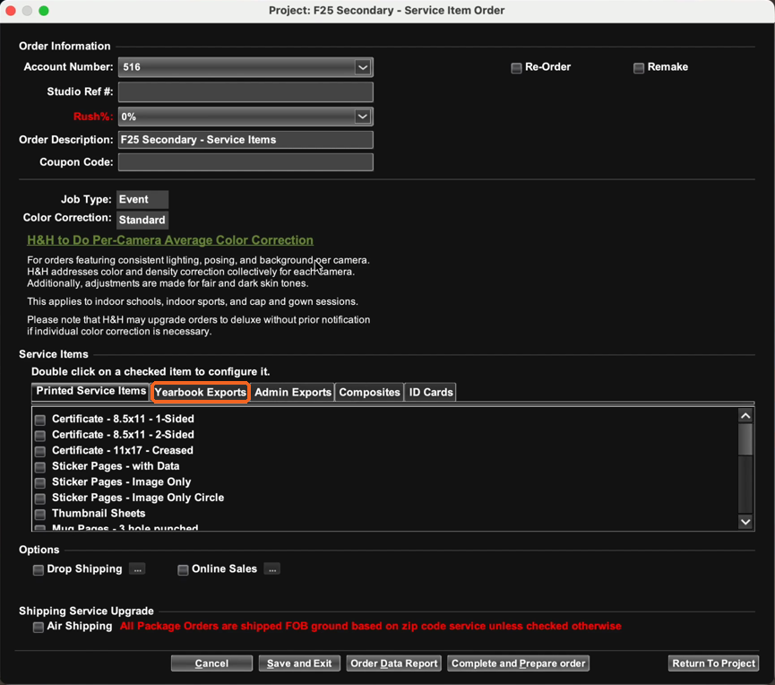
Task: Go to the Composites tab
Action: point(369,392)
